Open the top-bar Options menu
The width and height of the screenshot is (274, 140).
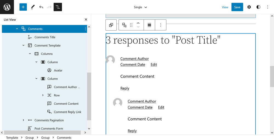tap(267, 7)
